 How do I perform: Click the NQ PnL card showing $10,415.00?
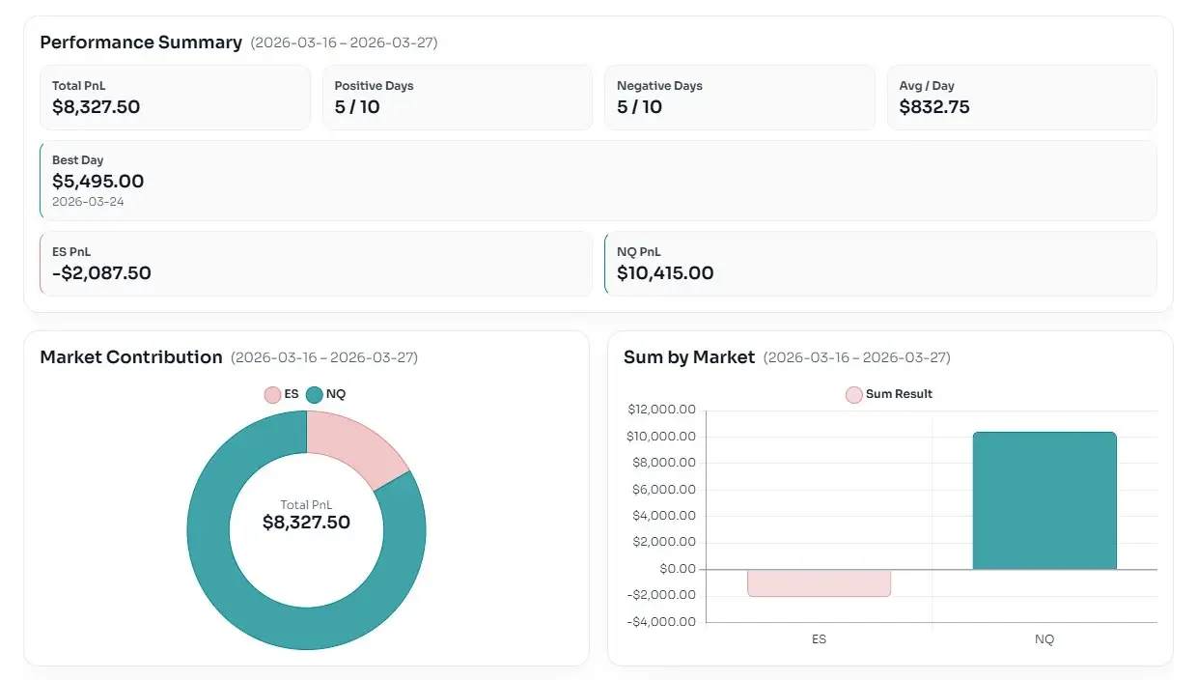tap(879, 264)
